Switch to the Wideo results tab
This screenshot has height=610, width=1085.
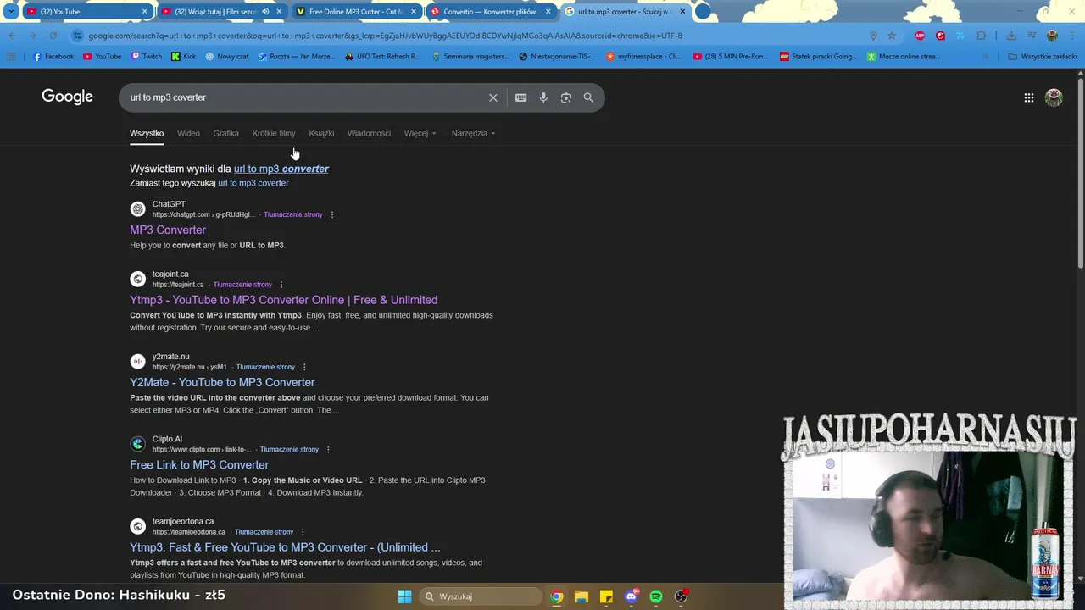coord(188,133)
